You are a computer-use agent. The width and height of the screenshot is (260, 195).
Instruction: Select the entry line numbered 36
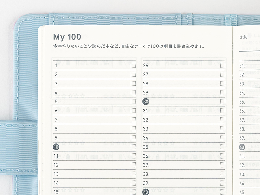(x=184, y=156)
